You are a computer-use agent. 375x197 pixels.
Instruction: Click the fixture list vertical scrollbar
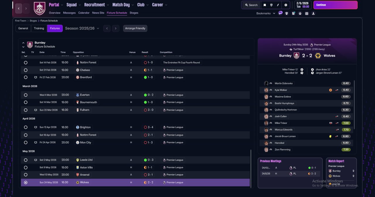click(251, 168)
